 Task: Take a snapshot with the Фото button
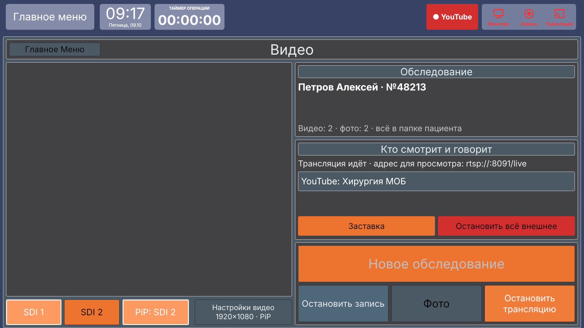[x=436, y=303]
